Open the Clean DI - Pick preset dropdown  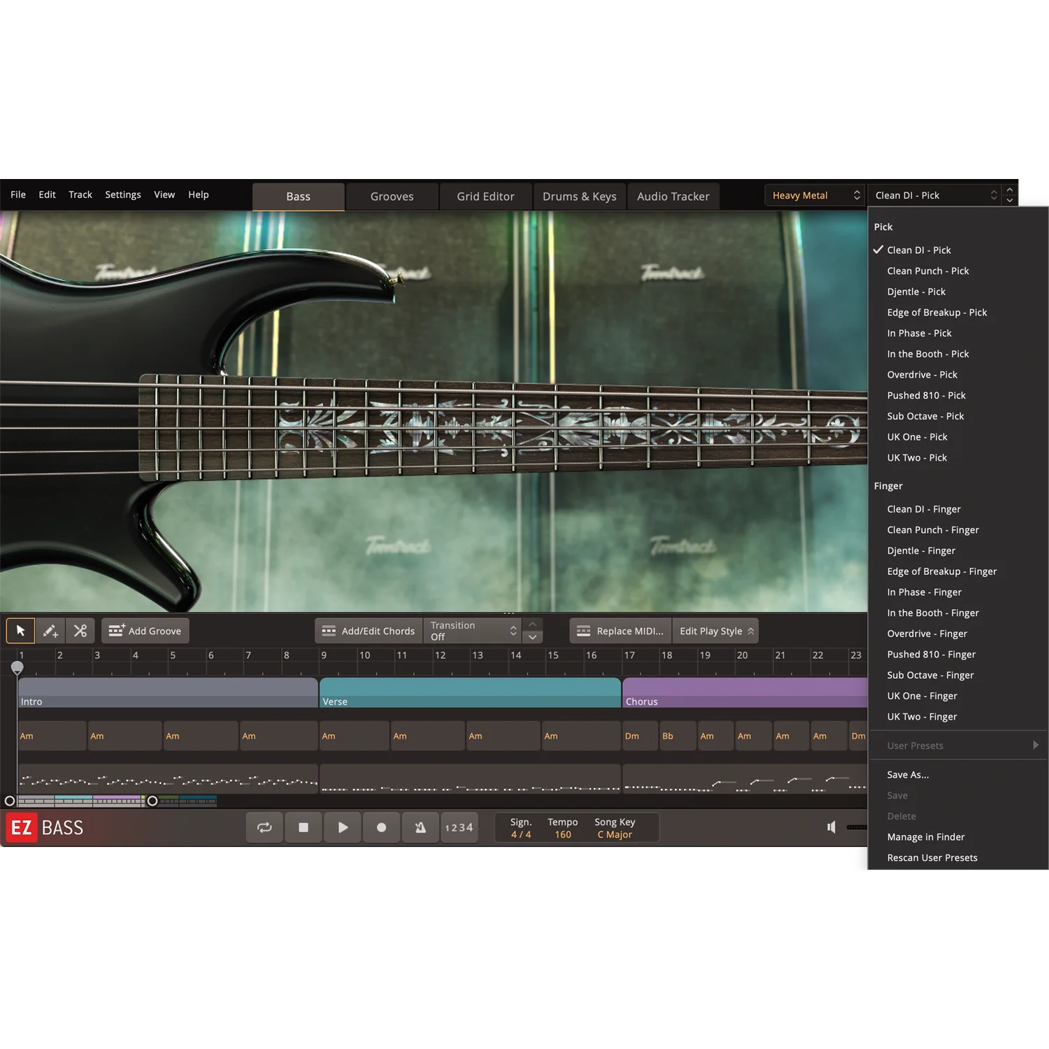(934, 195)
